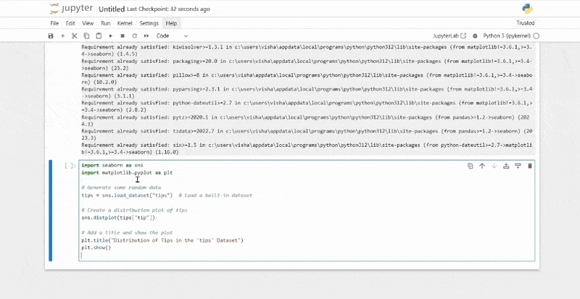Paste cell from clipboard in toolbar
580x299 pixels.
pos(99,35)
